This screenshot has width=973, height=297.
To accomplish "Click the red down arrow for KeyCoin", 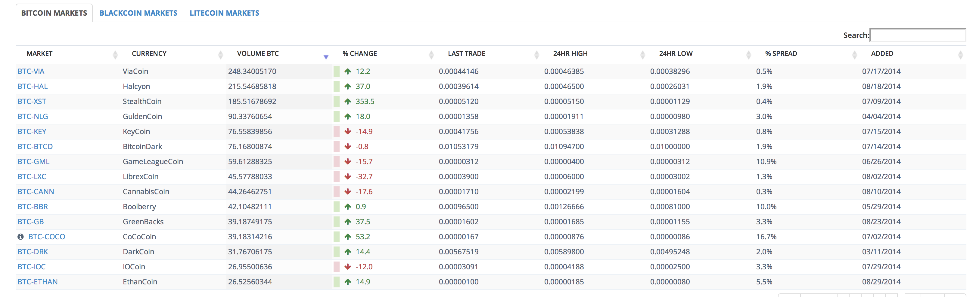I will (x=348, y=132).
